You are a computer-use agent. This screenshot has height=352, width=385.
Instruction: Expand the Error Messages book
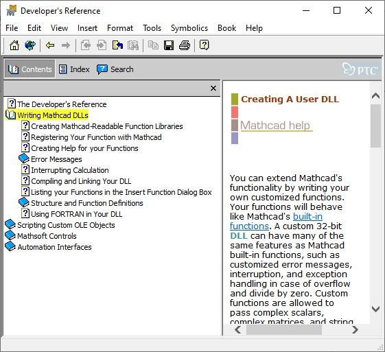coord(56,159)
